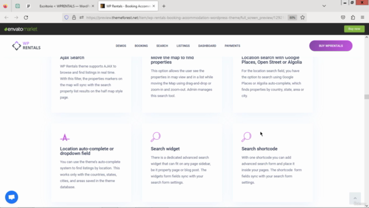Click the scrollbar up arrow

coord(367,37)
